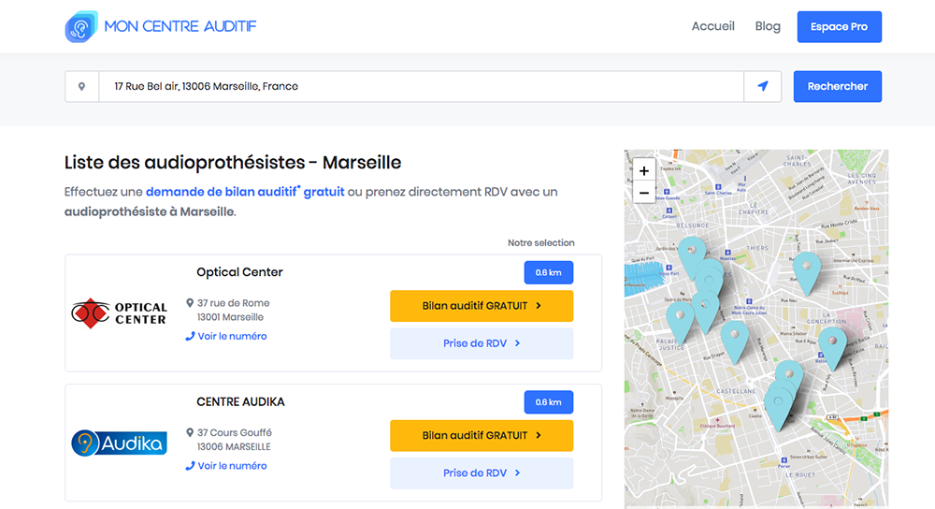Book Prise de RDV with Optical Center
The height and width of the screenshot is (509, 935).
(x=482, y=343)
